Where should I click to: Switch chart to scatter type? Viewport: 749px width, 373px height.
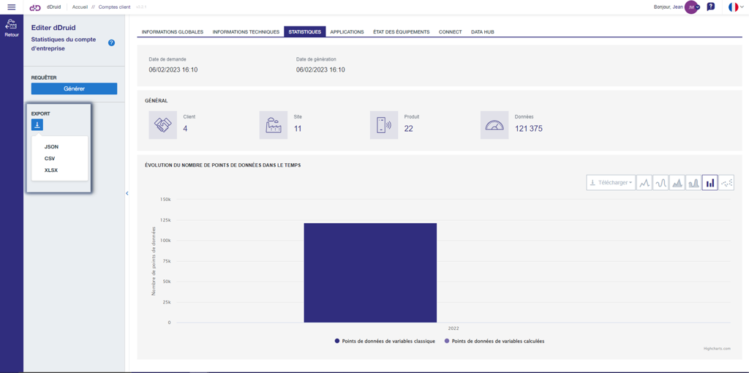tap(726, 182)
